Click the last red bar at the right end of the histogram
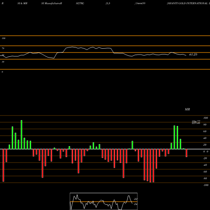The width and height of the screenshot is (210, 210). (x=186, y=153)
